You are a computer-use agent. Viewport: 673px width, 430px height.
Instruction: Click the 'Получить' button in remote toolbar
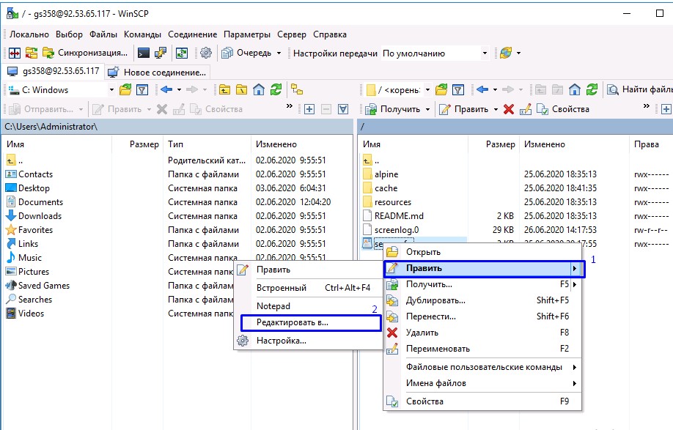(398, 109)
